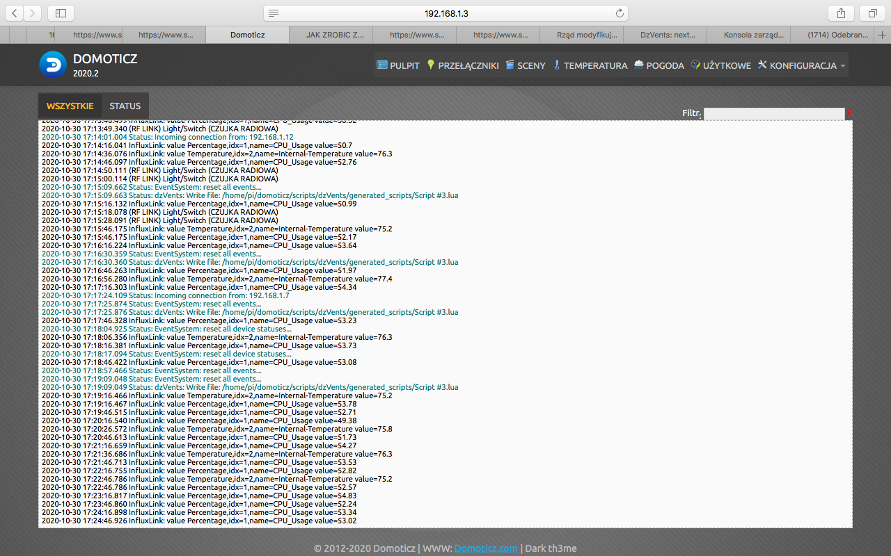Toggle the Safari sidebar button

[x=61, y=13]
